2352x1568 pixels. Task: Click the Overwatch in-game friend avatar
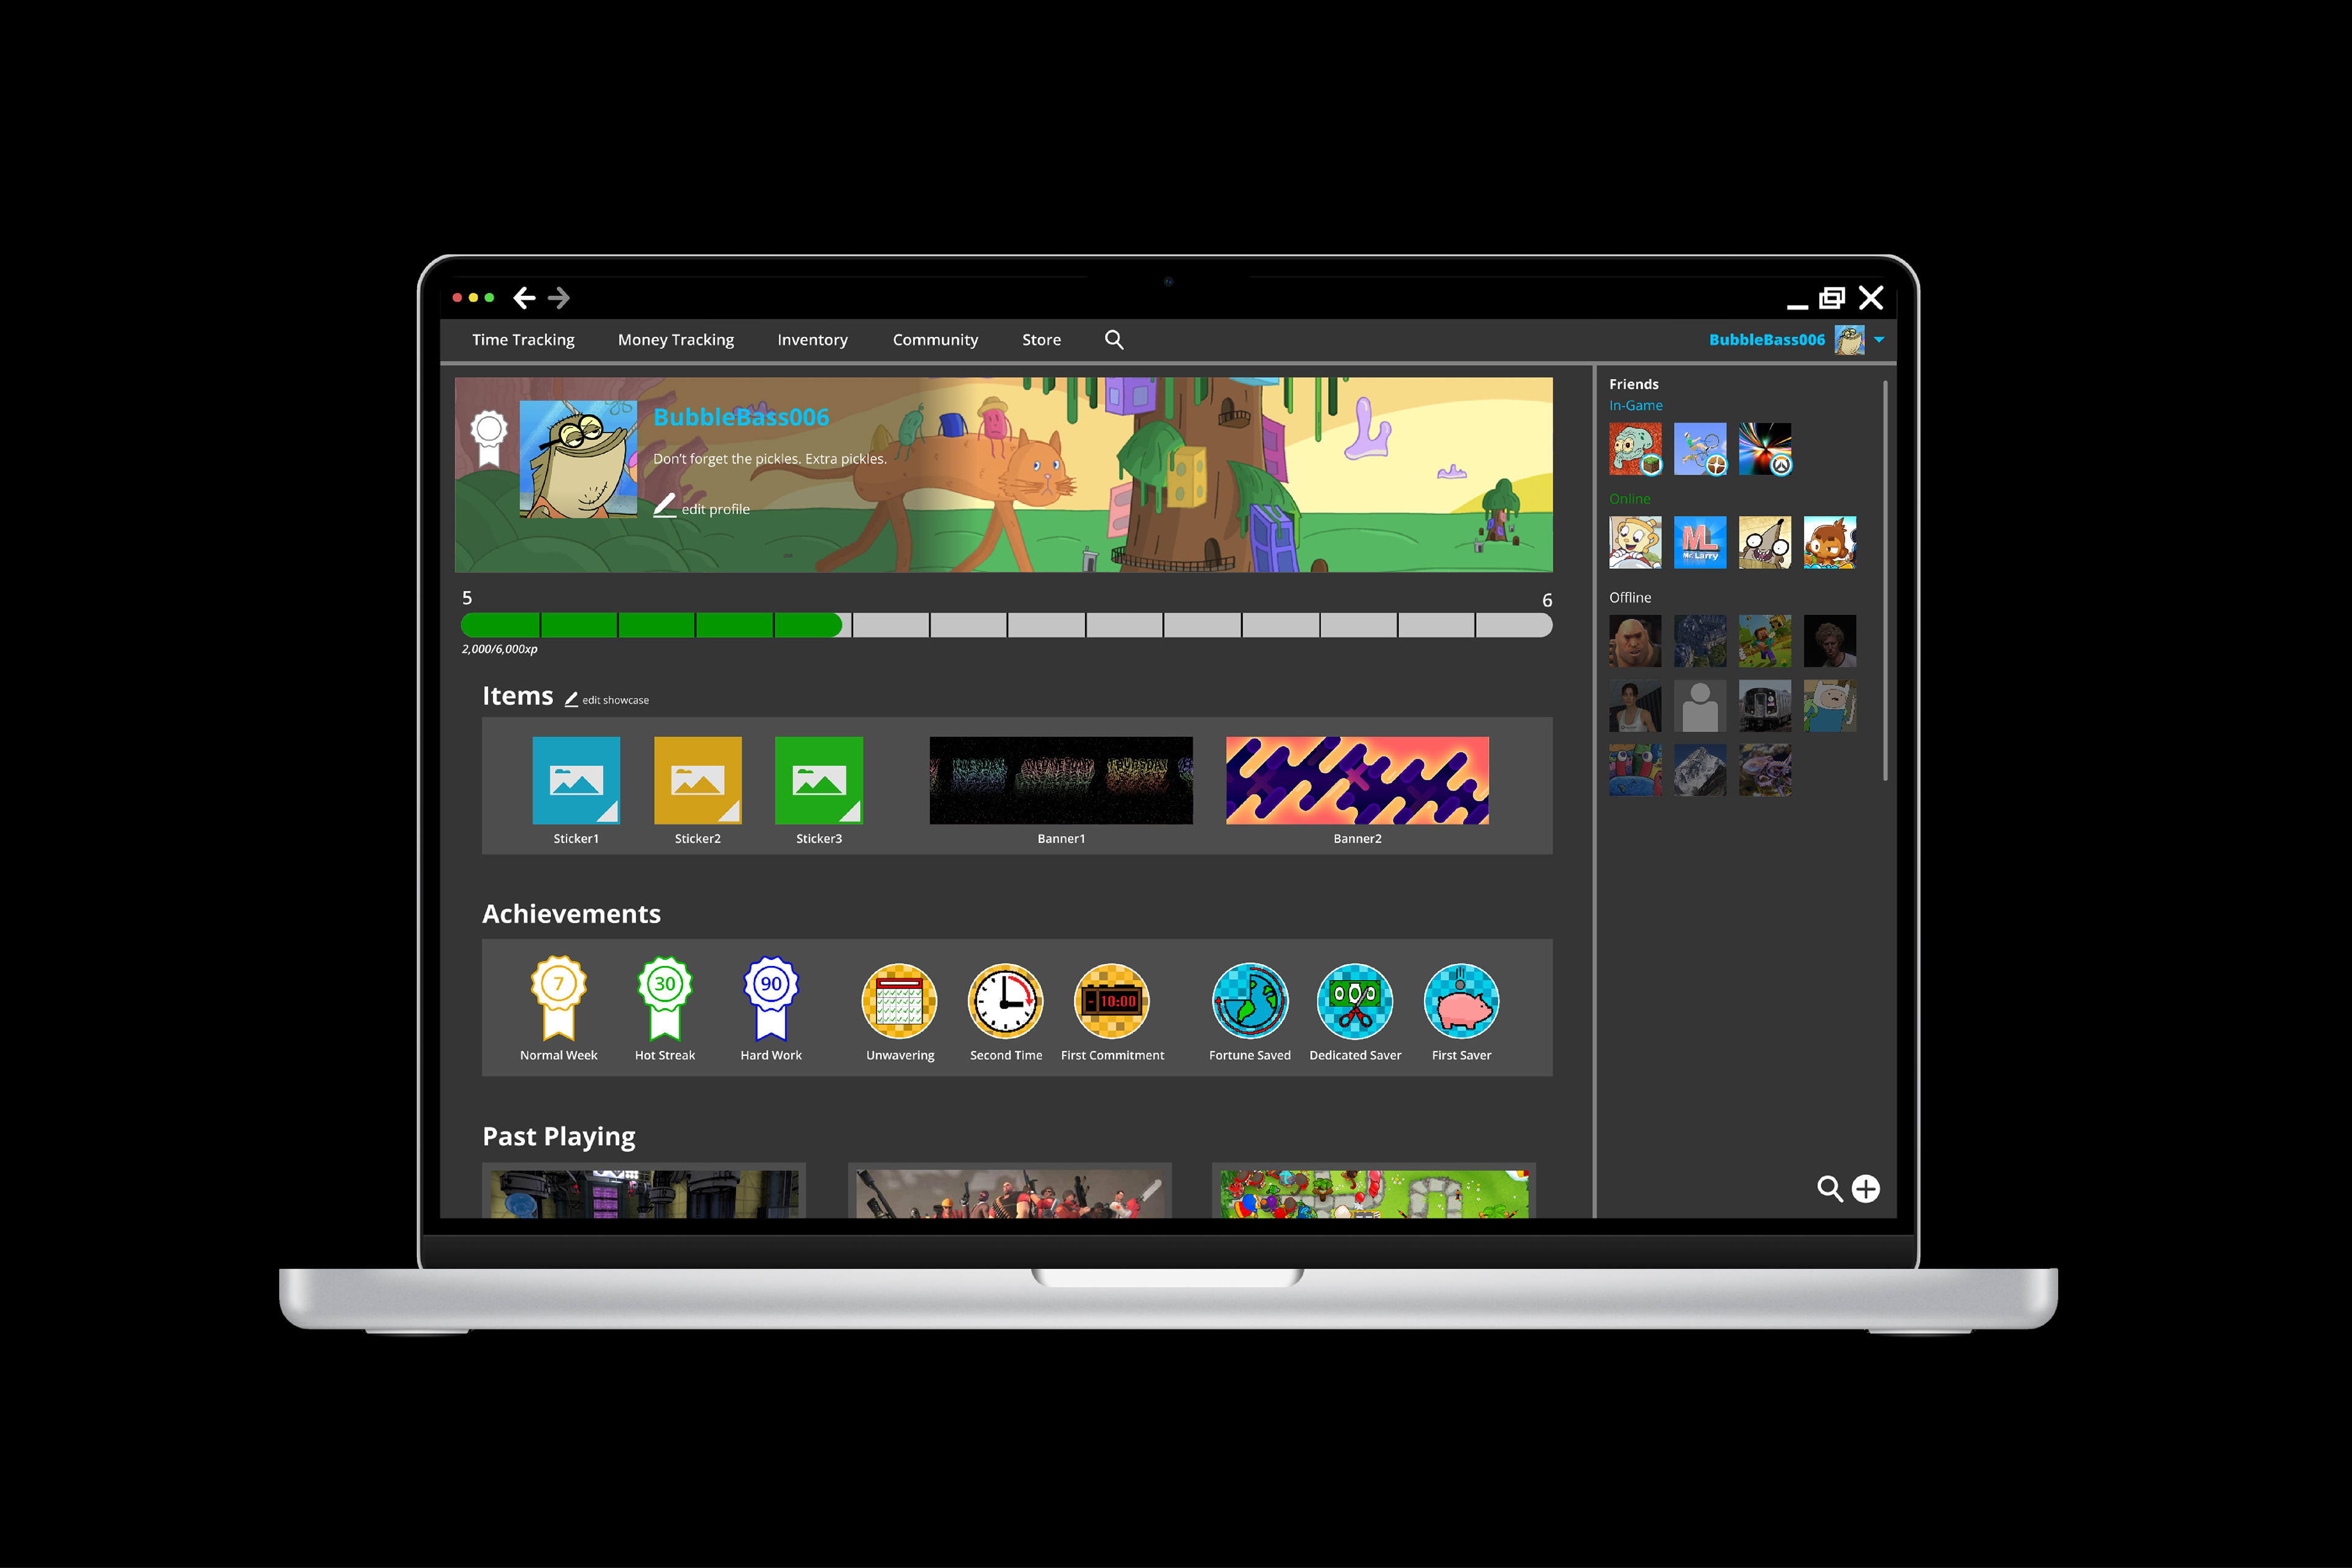(1765, 449)
